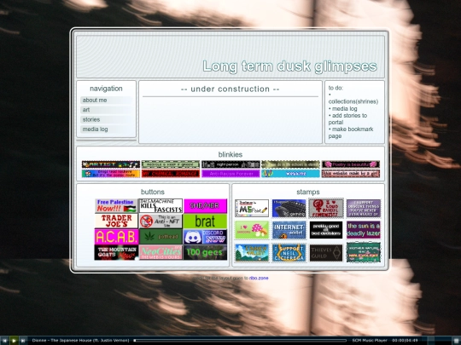Screen dimensions: 461x345
Task: Click the Stardew Valley stamp
Action: pos(252,253)
